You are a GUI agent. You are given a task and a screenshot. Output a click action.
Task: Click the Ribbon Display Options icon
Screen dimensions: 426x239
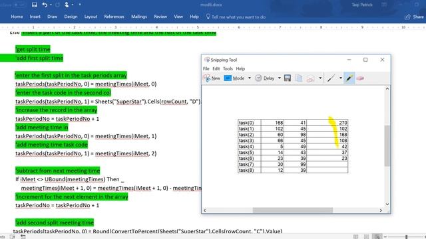pyautogui.click(x=384, y=5)
